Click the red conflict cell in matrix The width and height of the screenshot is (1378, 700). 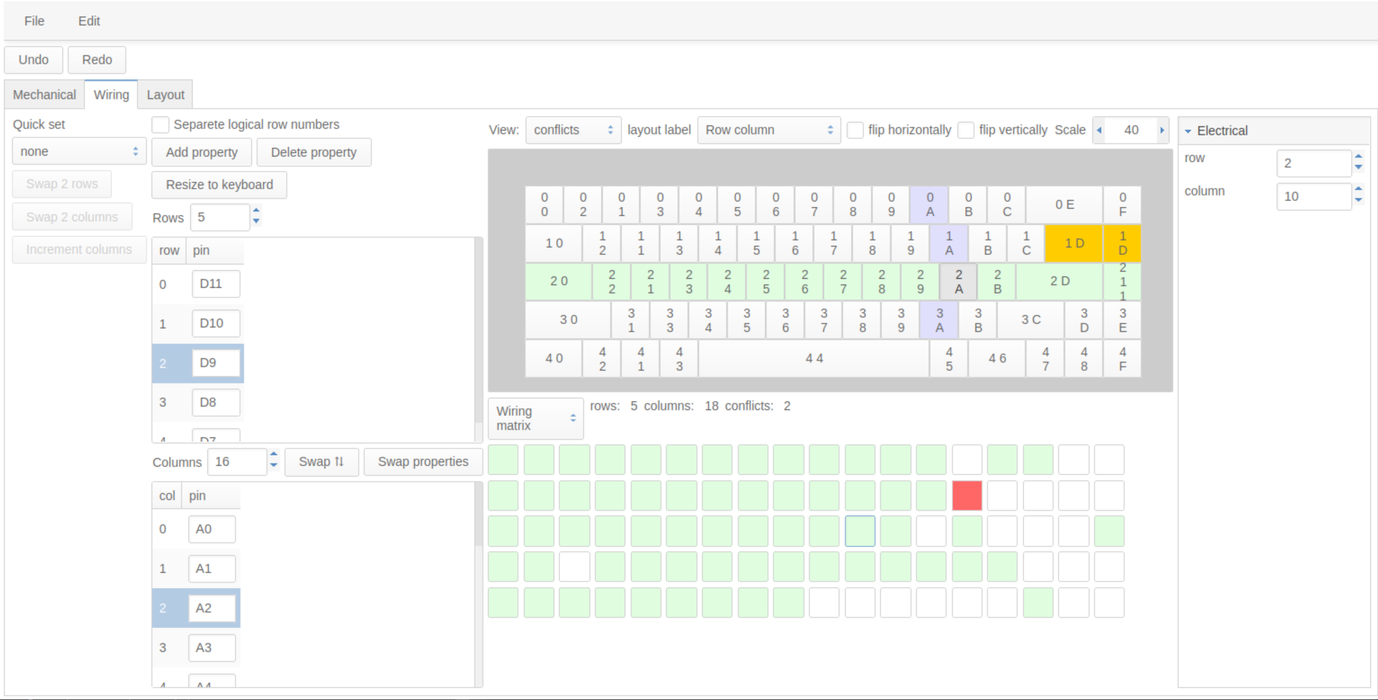click(x=967, y=496)
